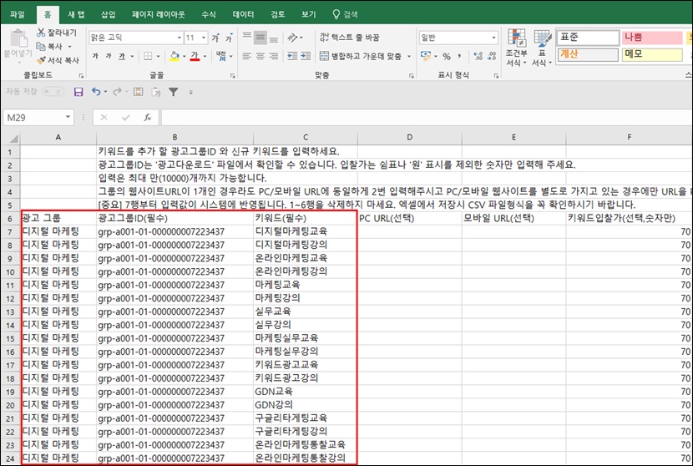This screenshot has height=466, width=693.
Task: Apply the 메모 (Note) cell style
Action: (652, 54)
